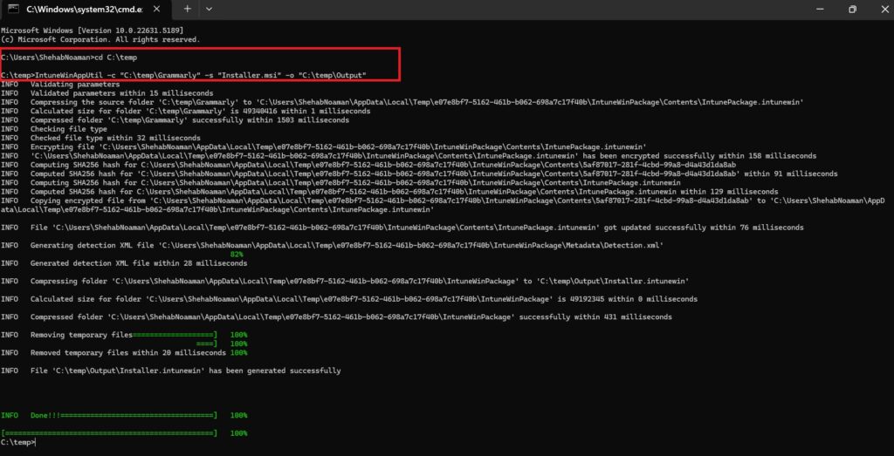
Task: Click the cmd icon on the tab
Action: (x=14, y=9)
